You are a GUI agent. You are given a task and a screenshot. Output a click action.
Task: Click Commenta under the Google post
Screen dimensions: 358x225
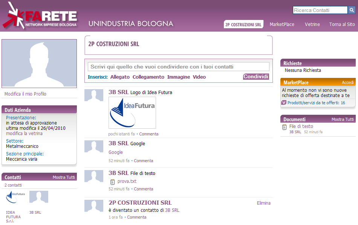pyautogui.click(x=143, y=161)
